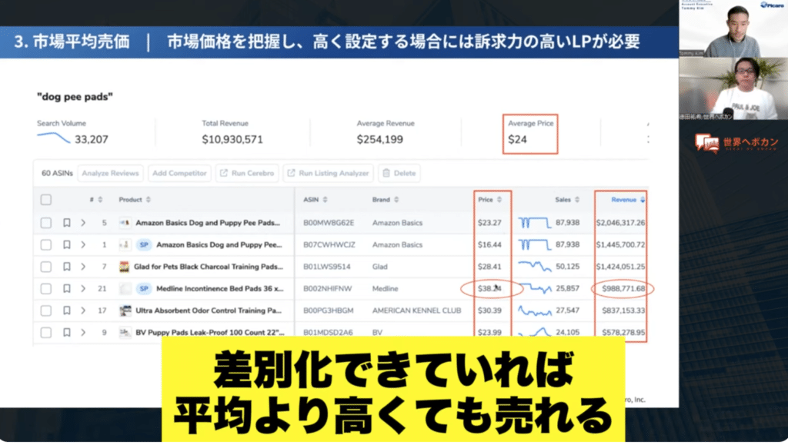788x445 pixels.
Task: Toggle Revenue column sort direction arrow
Action: (x=643, y=200)
